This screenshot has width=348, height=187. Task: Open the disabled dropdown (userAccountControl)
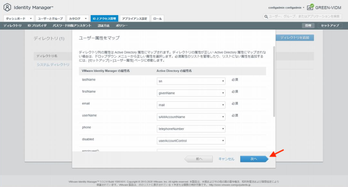tap(191, 141)
